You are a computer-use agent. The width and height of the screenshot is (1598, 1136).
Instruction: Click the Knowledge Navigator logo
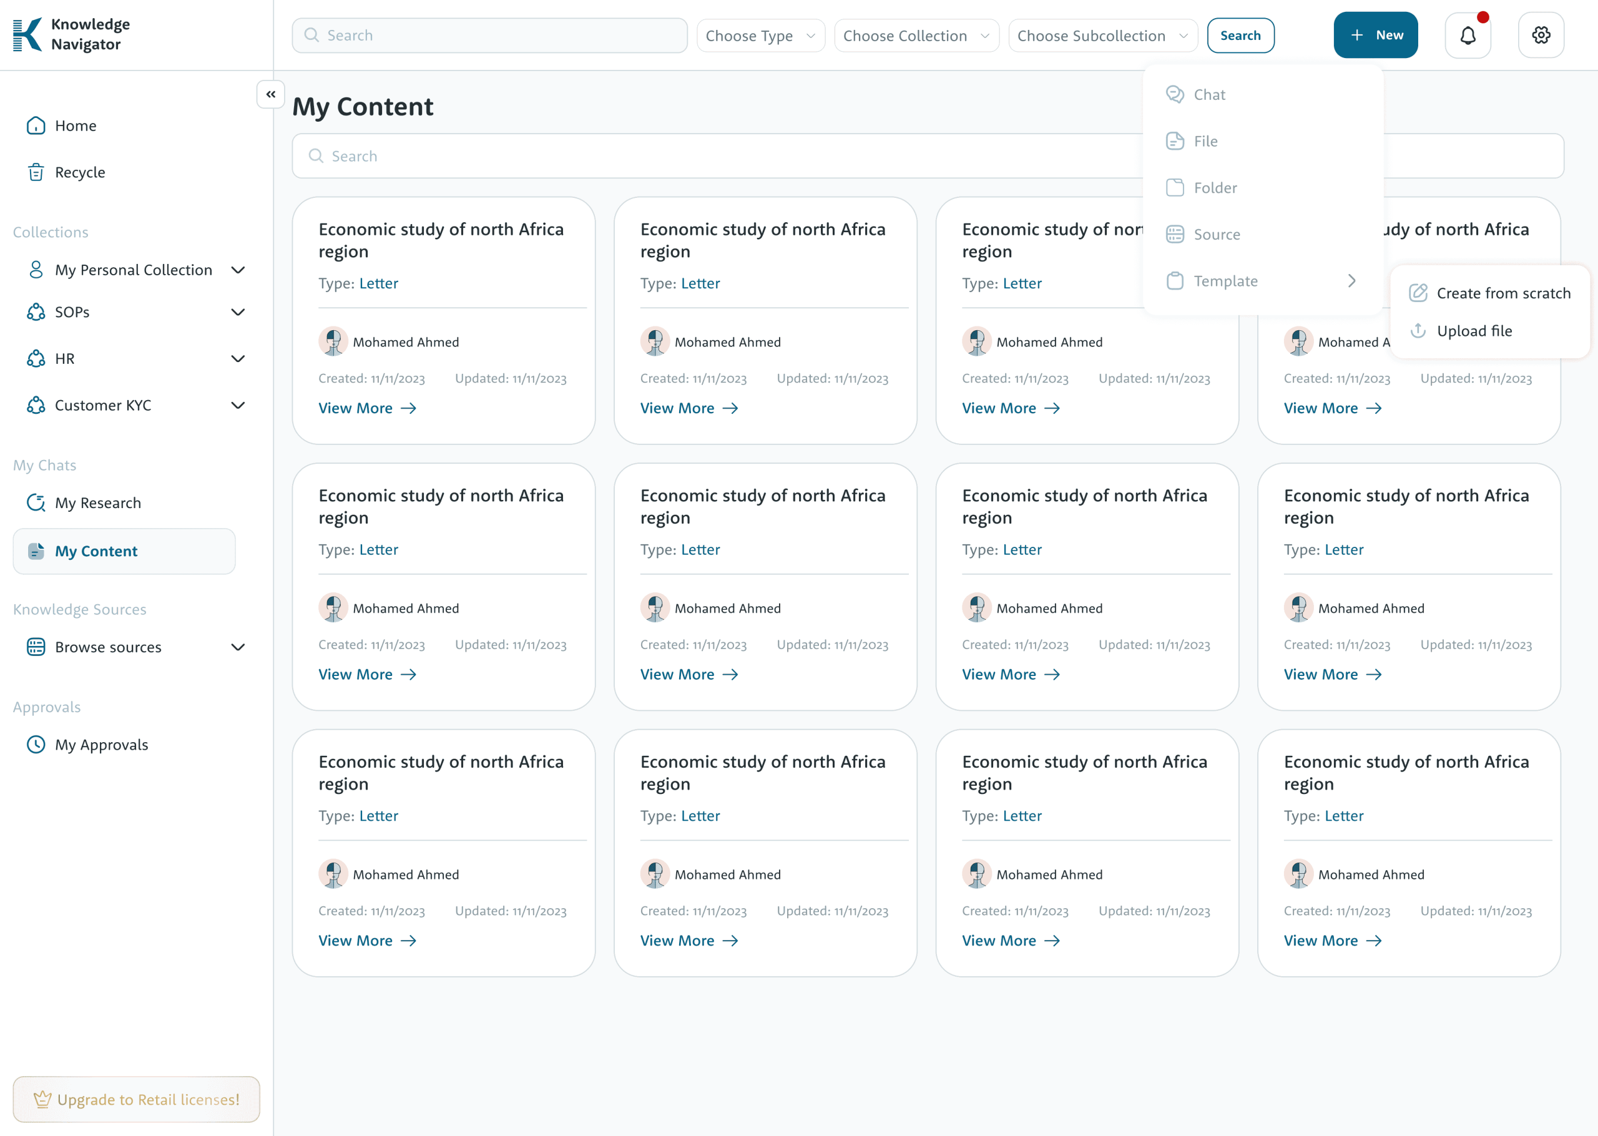point(71,34)
